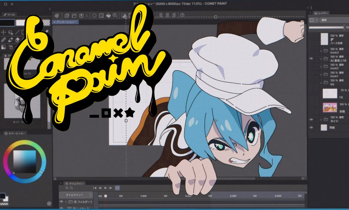Select the Gradient tool

tap(3, 47)
